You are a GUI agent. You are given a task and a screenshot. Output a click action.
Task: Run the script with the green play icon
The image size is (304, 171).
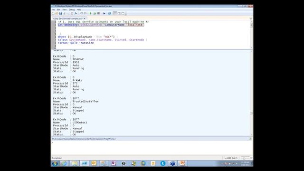pyautogui.click(x=91, y=13)
